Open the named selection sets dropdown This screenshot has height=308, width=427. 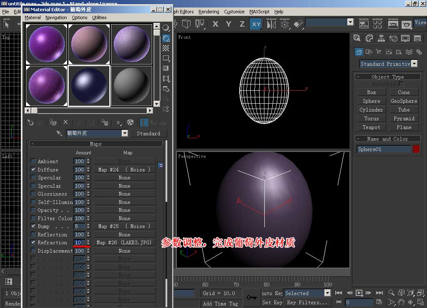350,22
